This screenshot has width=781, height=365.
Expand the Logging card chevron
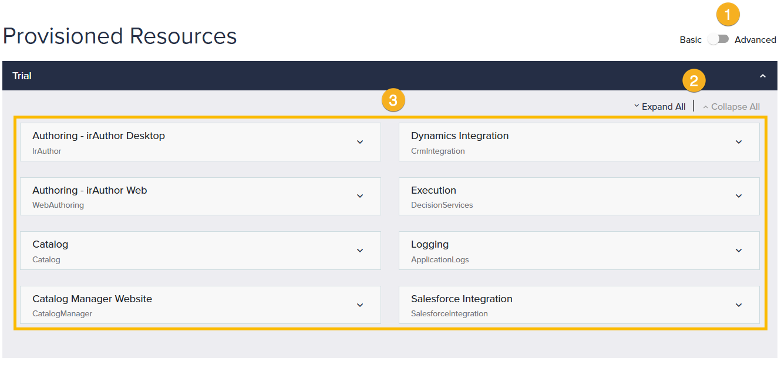click(x=739, y=251)
